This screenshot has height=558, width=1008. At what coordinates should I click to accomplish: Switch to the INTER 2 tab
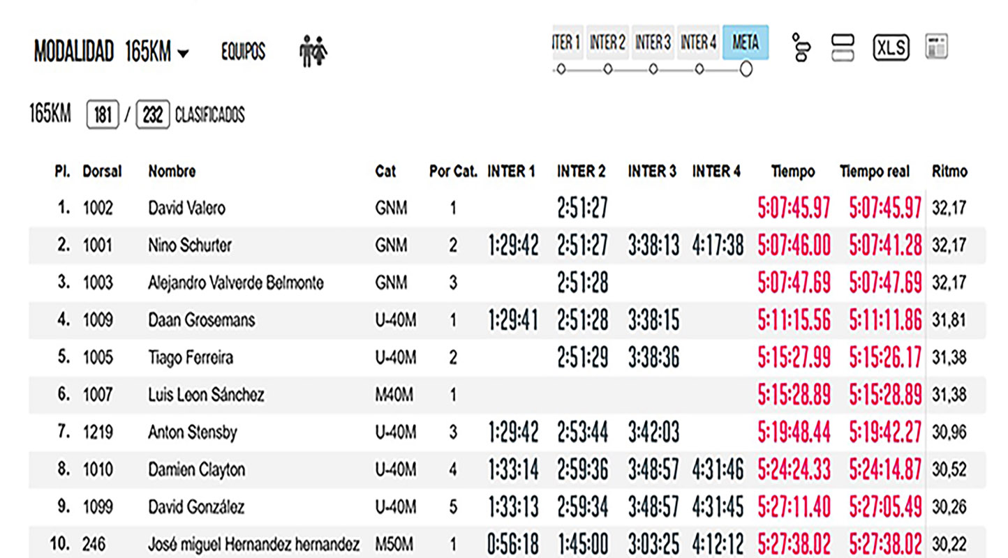click(607, 43)
